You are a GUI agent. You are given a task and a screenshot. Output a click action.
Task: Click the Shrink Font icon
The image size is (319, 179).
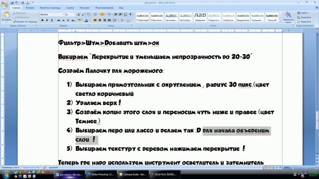83,14
